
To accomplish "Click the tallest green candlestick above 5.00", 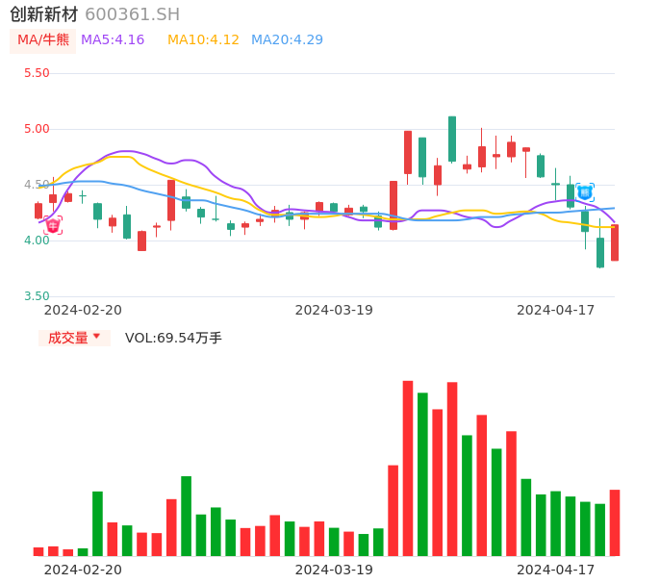I will pyautogui.click(x=452, y=139).
